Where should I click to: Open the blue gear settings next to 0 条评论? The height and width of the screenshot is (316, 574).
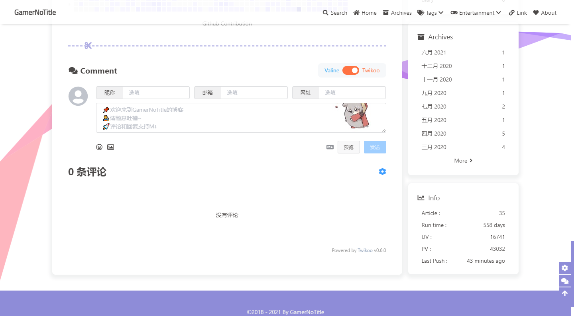pos(382,171)
